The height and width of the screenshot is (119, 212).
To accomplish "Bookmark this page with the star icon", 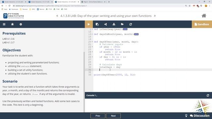I will [189, 6].
